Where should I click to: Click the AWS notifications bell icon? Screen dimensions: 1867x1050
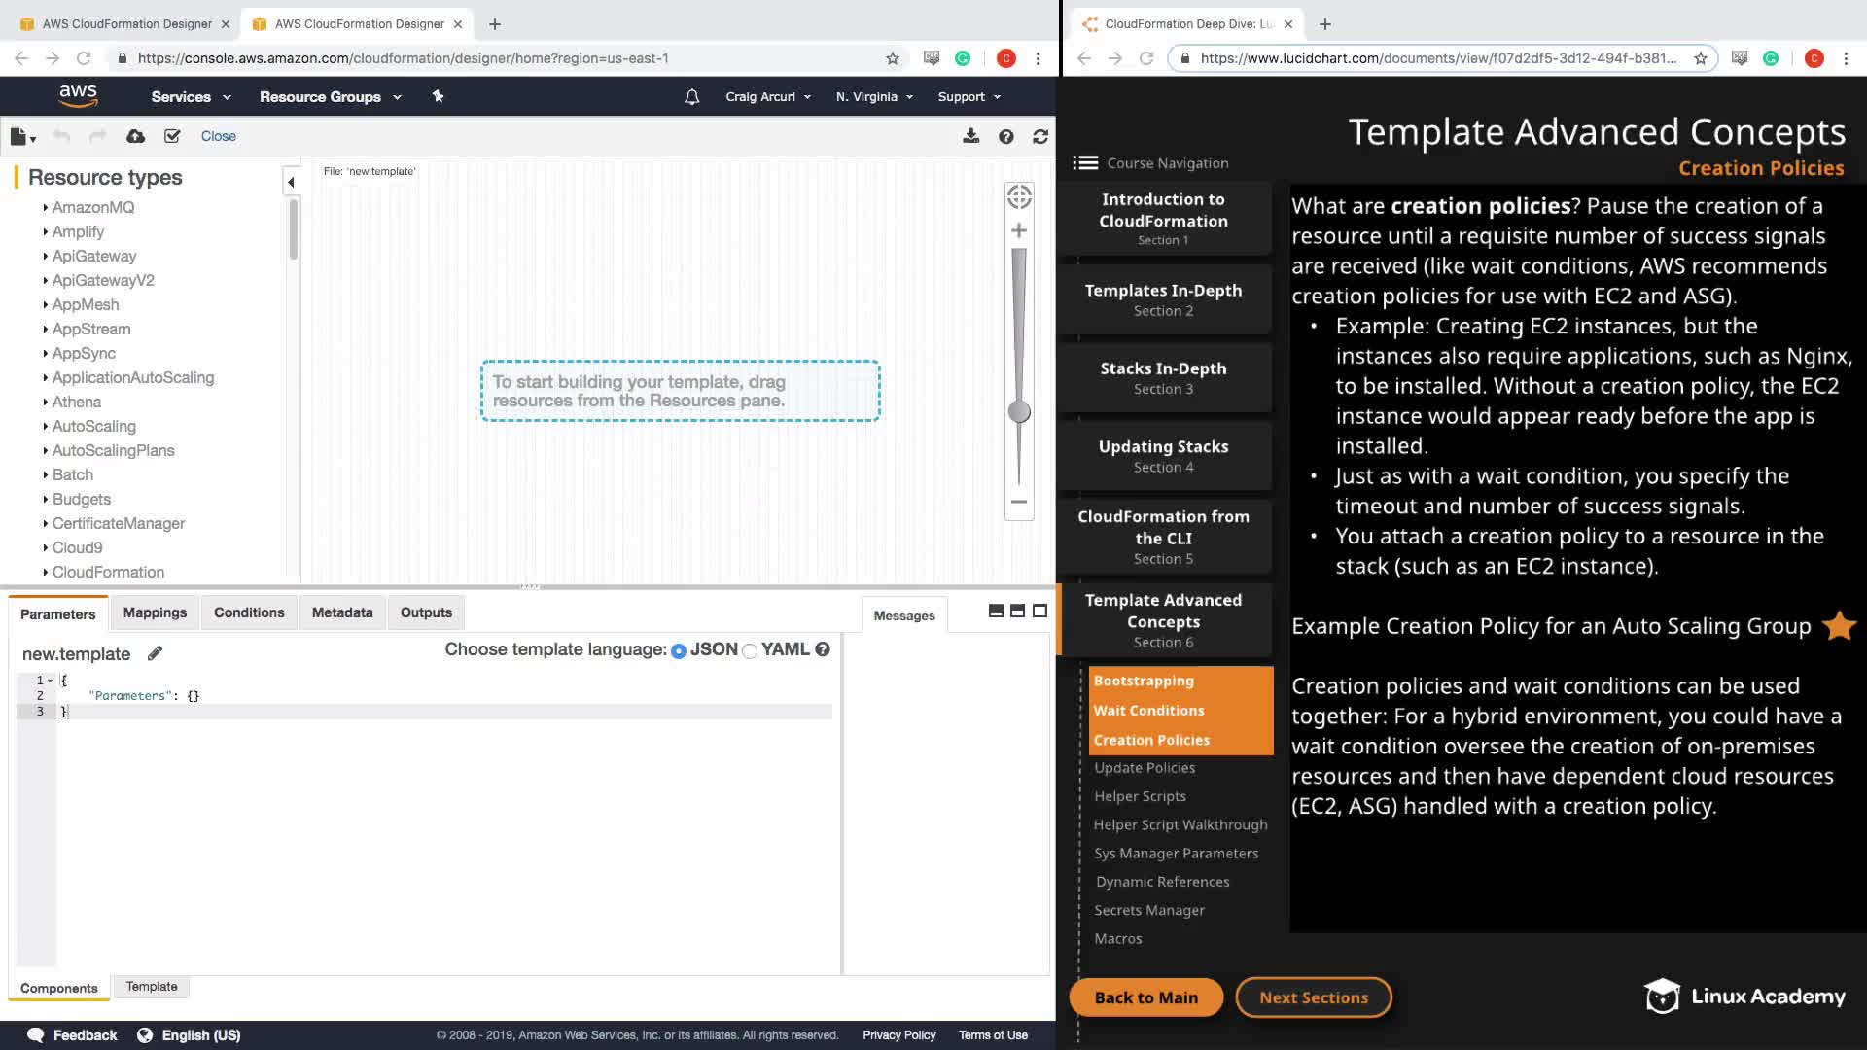(x=691, y=97)
